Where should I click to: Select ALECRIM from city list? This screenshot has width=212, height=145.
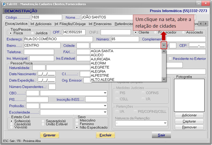click(126, 63)
